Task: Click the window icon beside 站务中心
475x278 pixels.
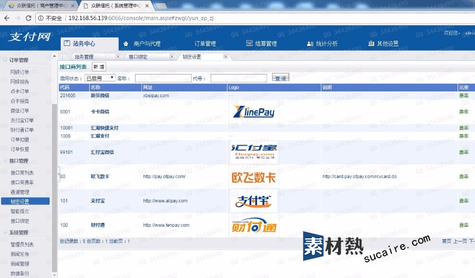Action: point(67,43)
